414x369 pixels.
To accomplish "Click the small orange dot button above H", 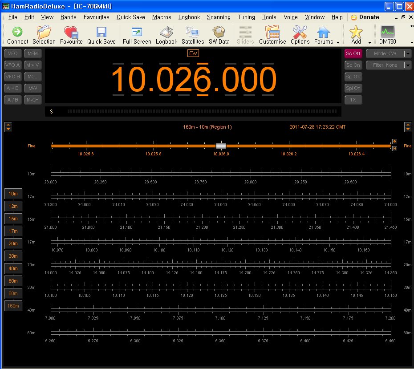I will [x=394, y=142].
